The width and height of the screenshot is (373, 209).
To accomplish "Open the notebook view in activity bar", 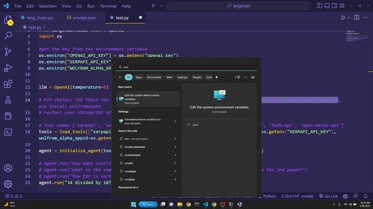I will [8, 116].
